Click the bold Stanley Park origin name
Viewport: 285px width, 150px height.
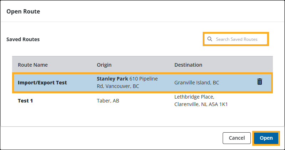coord(113,78)
